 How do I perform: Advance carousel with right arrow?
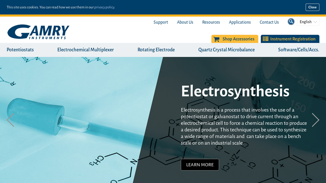tap(315, 120)
